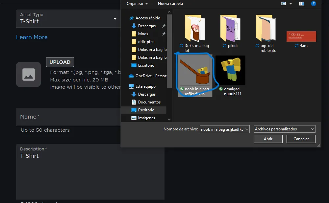
Task: Open the ddlc pfps folder in sidebar
Action: (x=146, y=42)
